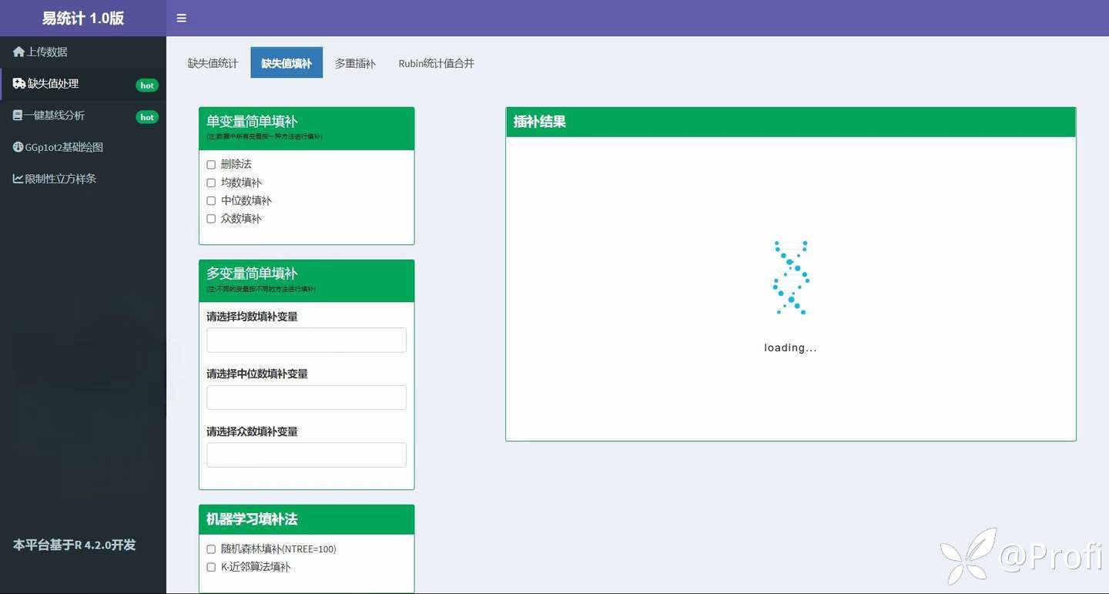The width and height of the screenshot is (1109, 594).
Task: Enable 随机森林填补(NTREE=100) checkbox
Action: click(x=211, y=549)
